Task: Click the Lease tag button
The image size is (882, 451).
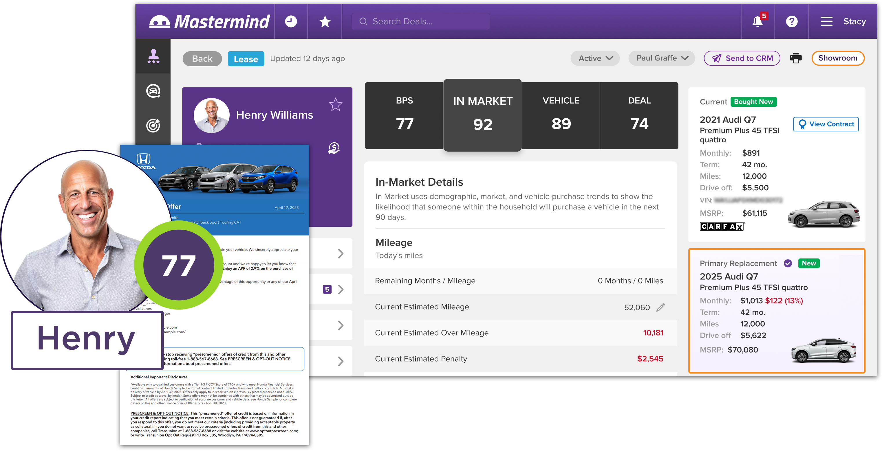Action: coord(246,59)
